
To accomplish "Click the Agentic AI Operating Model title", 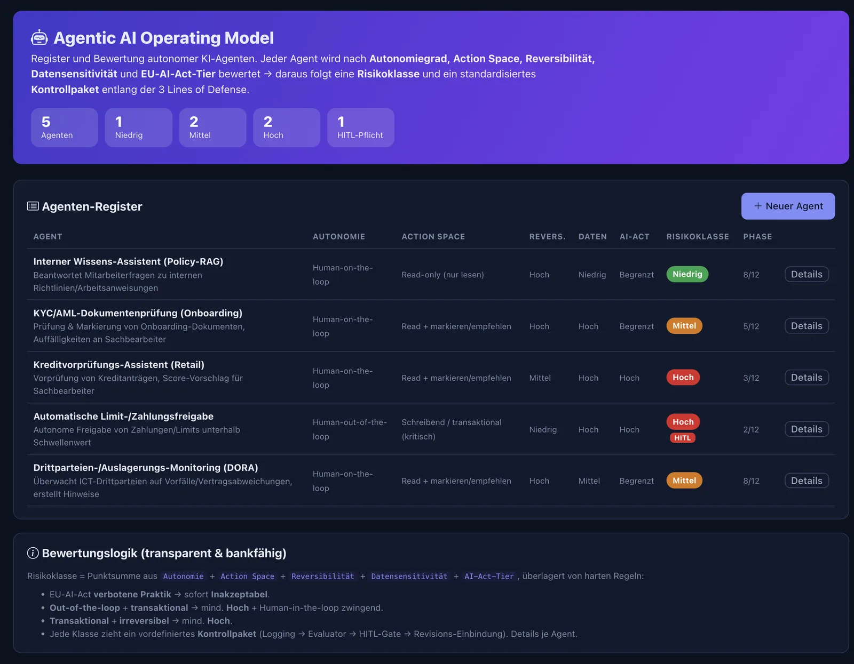I will coord(164,38).
